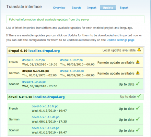Click date Wed, 01/13/2010 - 19:47 in devel Spanish row
Viewport: 151px width, 137px height.
click(x=49, y=133)
